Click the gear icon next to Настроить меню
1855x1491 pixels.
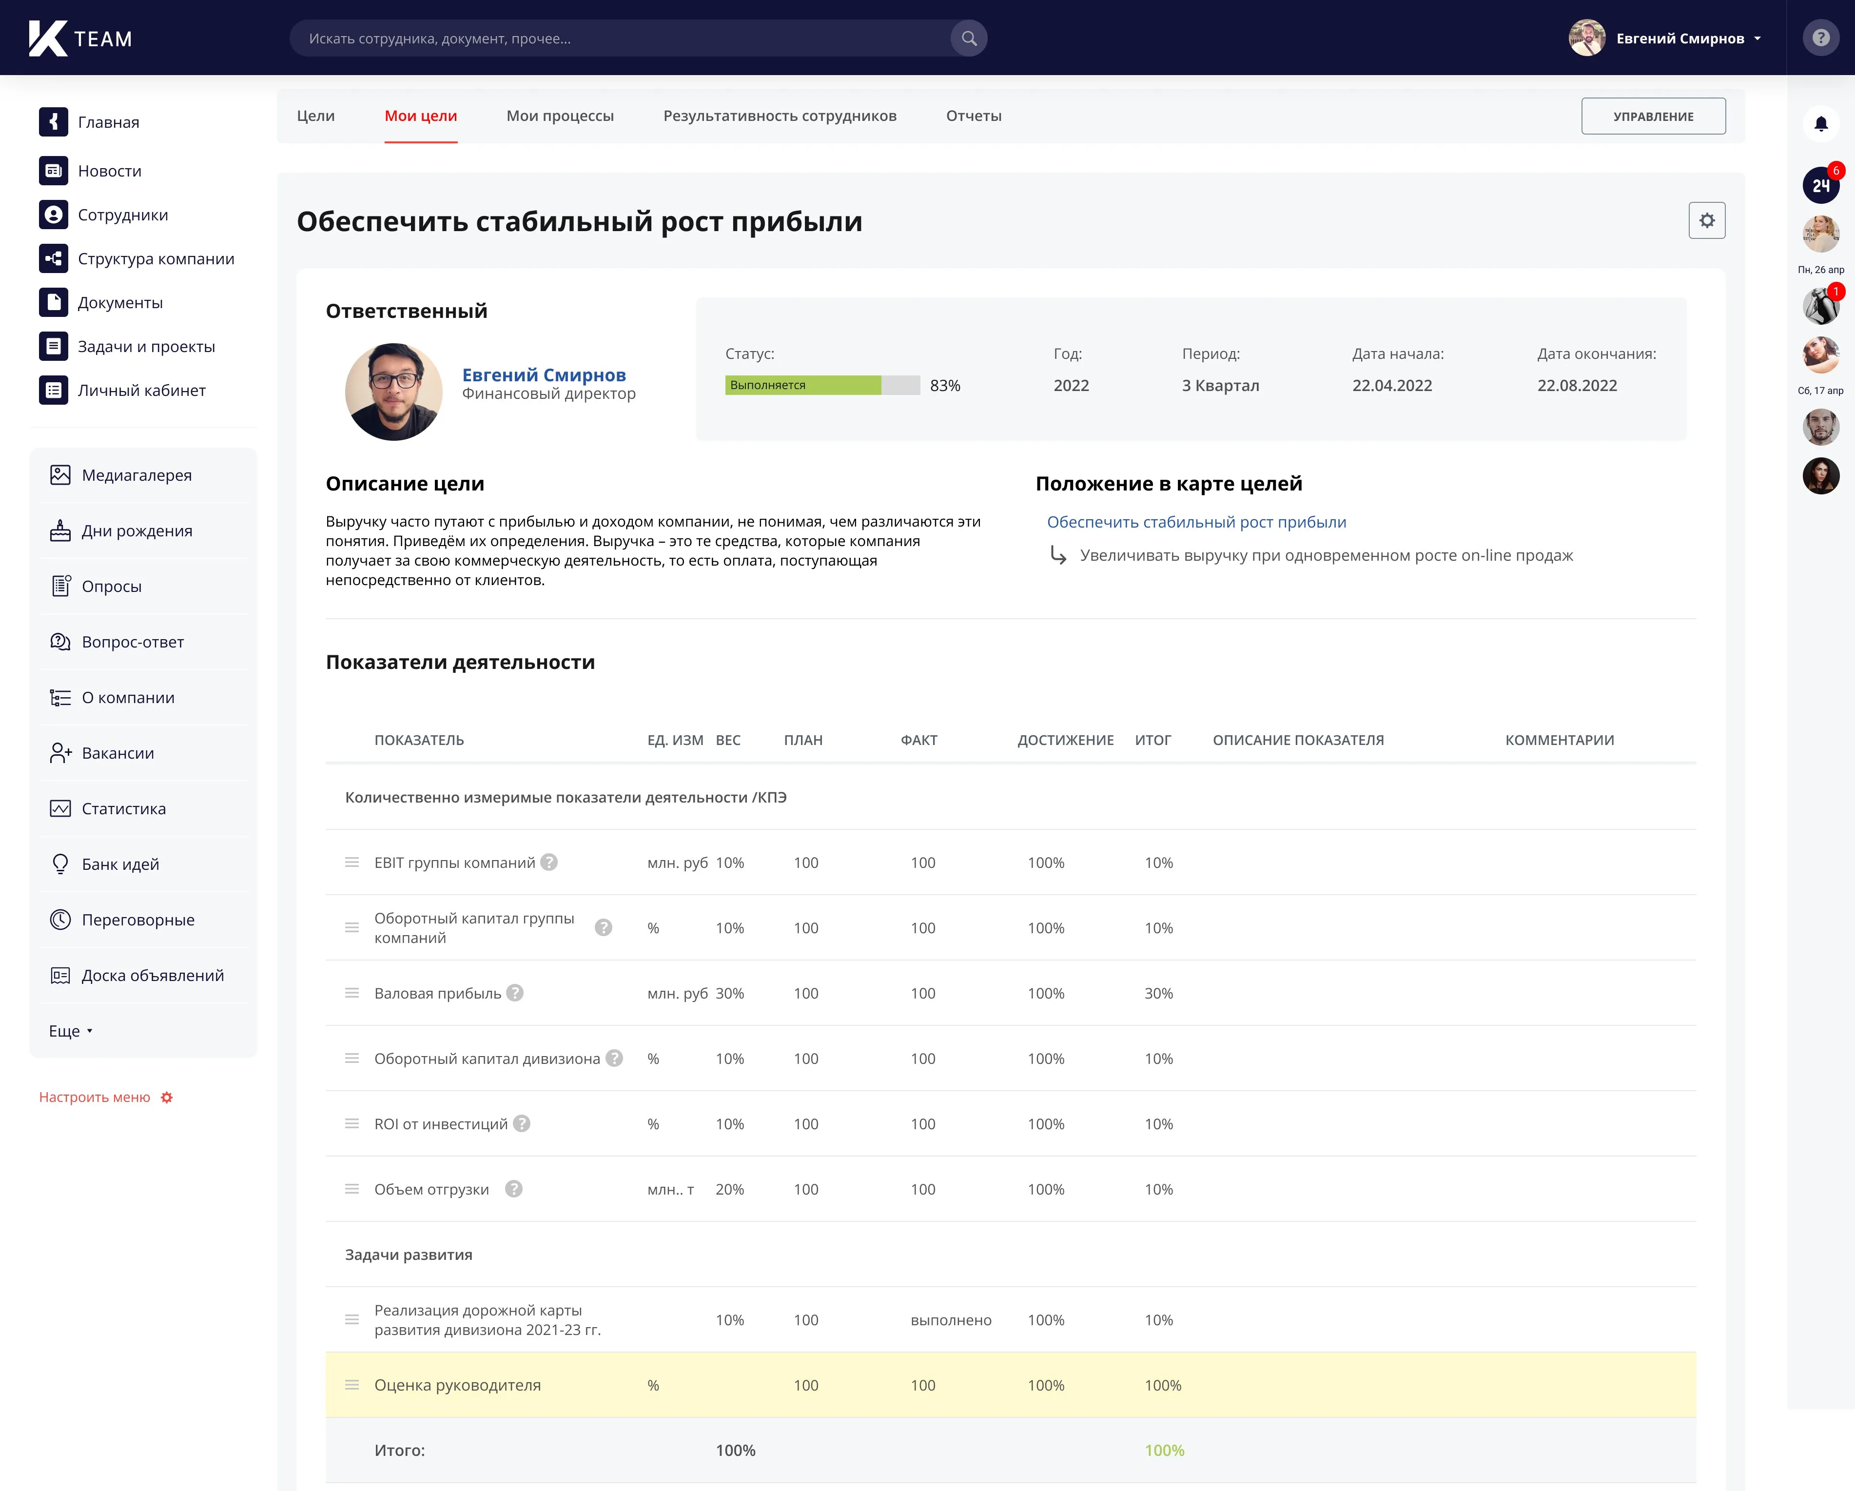click(167, 1097)
